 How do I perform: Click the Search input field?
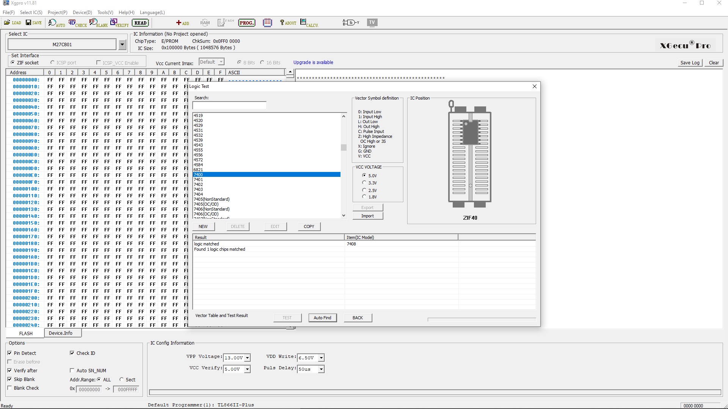point(229,106)
